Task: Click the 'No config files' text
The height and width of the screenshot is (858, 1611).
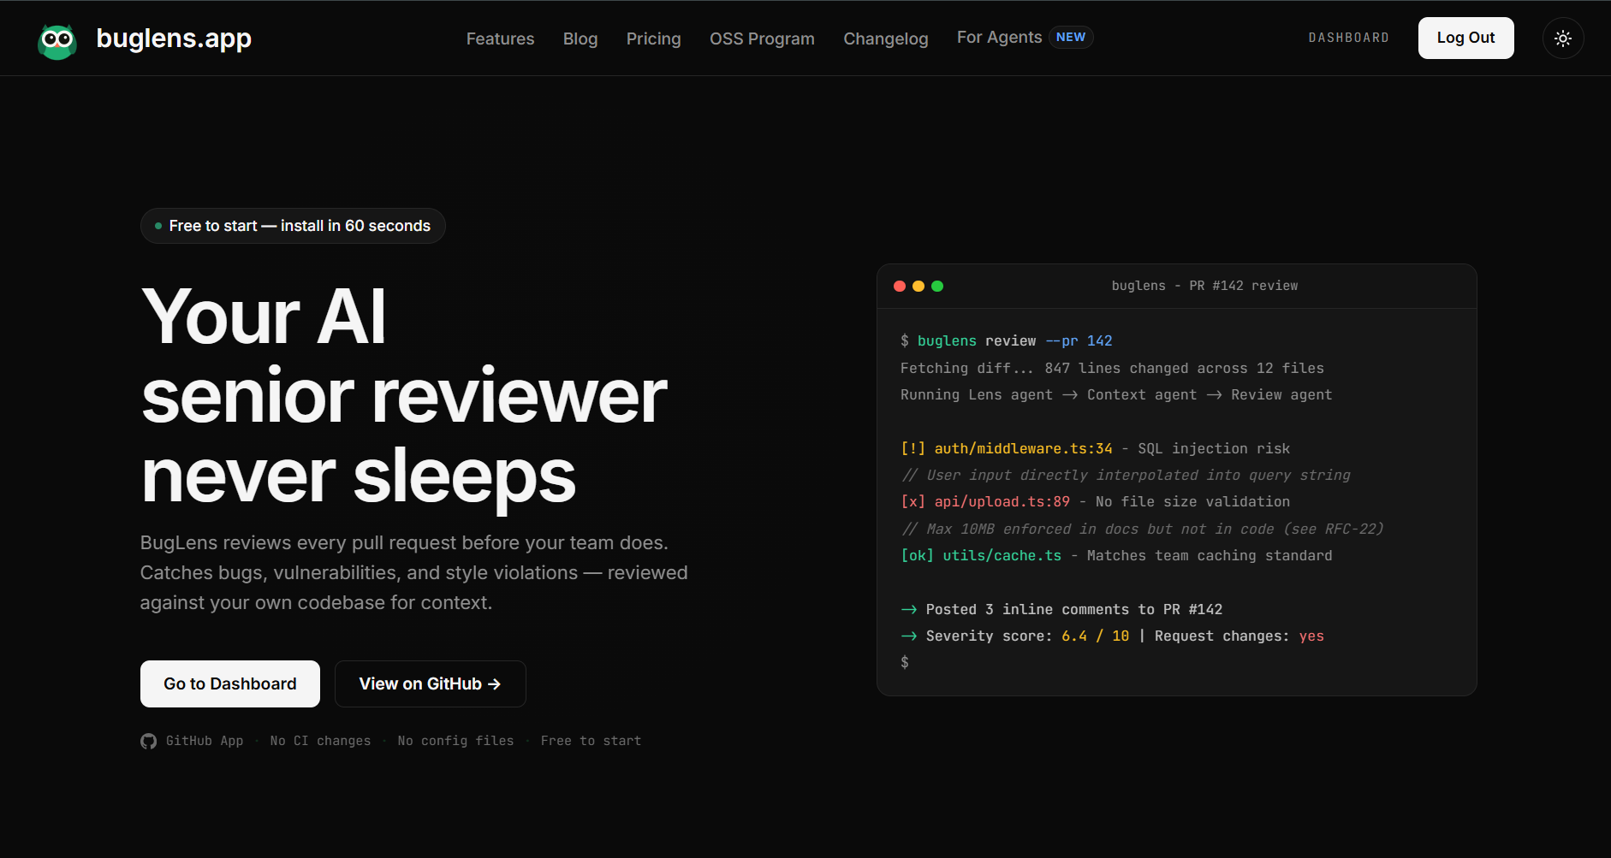Action: click(x=456, y=742)
